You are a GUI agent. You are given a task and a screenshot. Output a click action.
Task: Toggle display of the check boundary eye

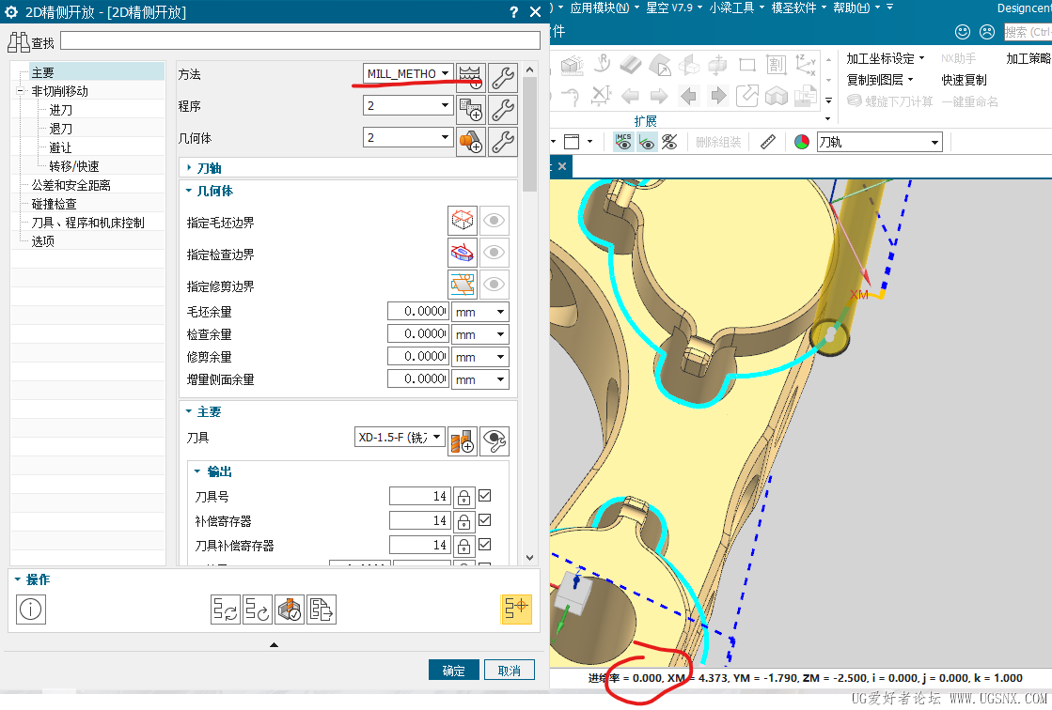click(494, 252)
